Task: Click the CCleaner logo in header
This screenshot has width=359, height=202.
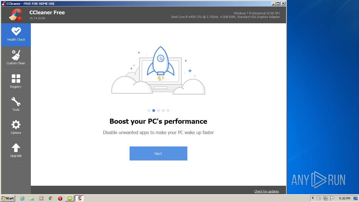Action: point(16,15)
